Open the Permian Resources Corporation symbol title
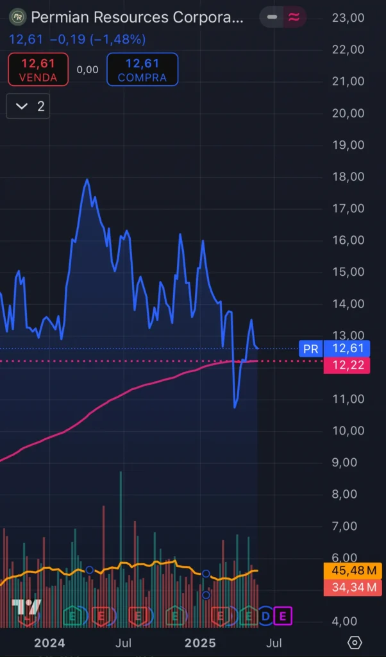386x657 pixels. coord(137,17)
